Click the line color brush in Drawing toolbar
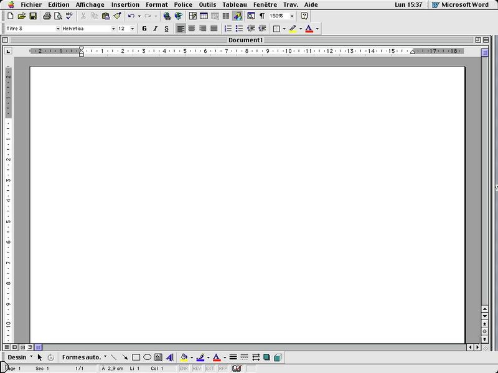Image resolution: width=498 pixels, height=373 pixels. 200,357
